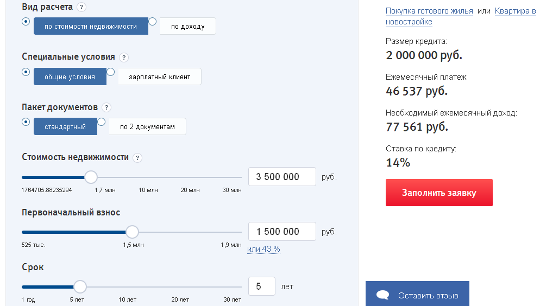540x306 pixels.
Task: Click the или 43 % link
Action: click(x=263, y=249)
